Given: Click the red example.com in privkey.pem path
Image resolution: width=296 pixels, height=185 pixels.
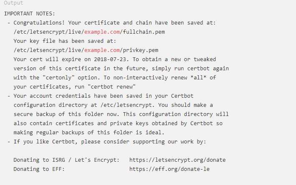Looking at the screenshot, I should tap(102, 50).
